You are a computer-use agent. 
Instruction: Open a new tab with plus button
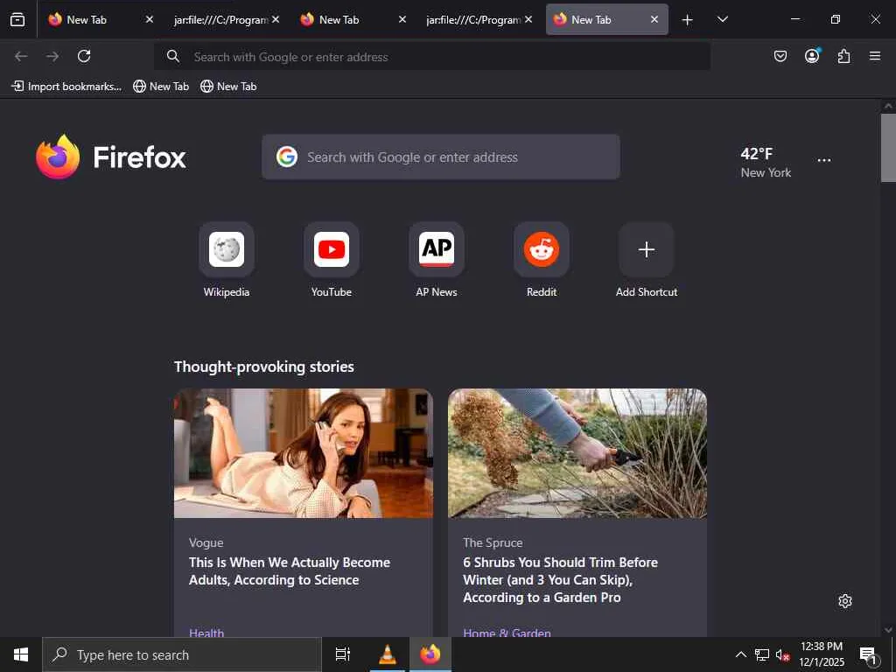[x=688, y=20]
